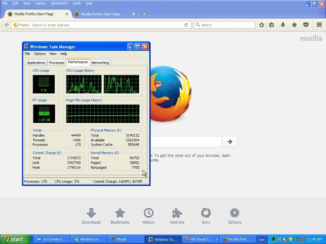Viewport: 326px width, 244px height.
Task: Click the magnifier tray icon in taskbar
Action: pyautogui.click(x=302, y=239)
